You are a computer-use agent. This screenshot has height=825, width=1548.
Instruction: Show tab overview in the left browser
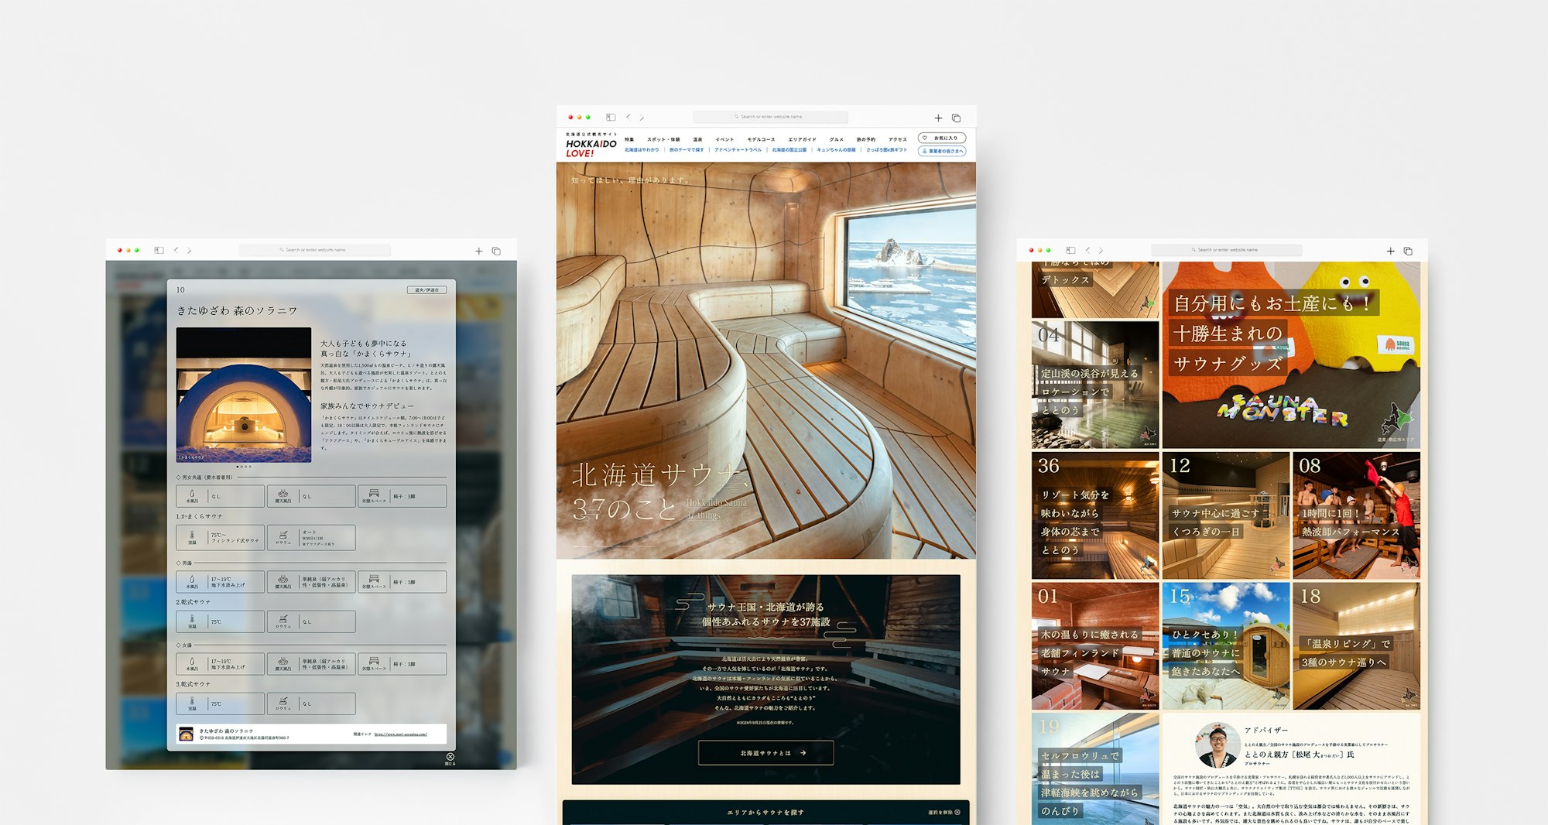pyautogui.click(x=496, y=251)
